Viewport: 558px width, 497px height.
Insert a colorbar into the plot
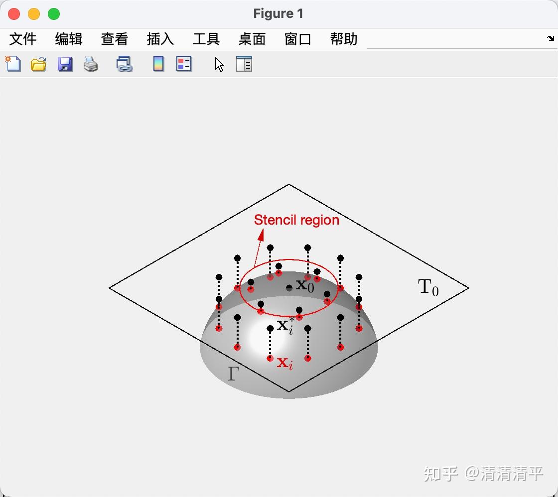(158, 64)
